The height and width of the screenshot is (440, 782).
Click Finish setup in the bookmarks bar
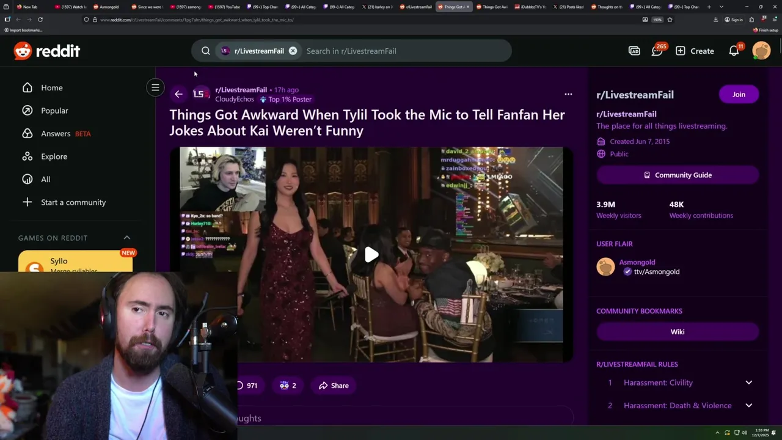pos(766,30)
